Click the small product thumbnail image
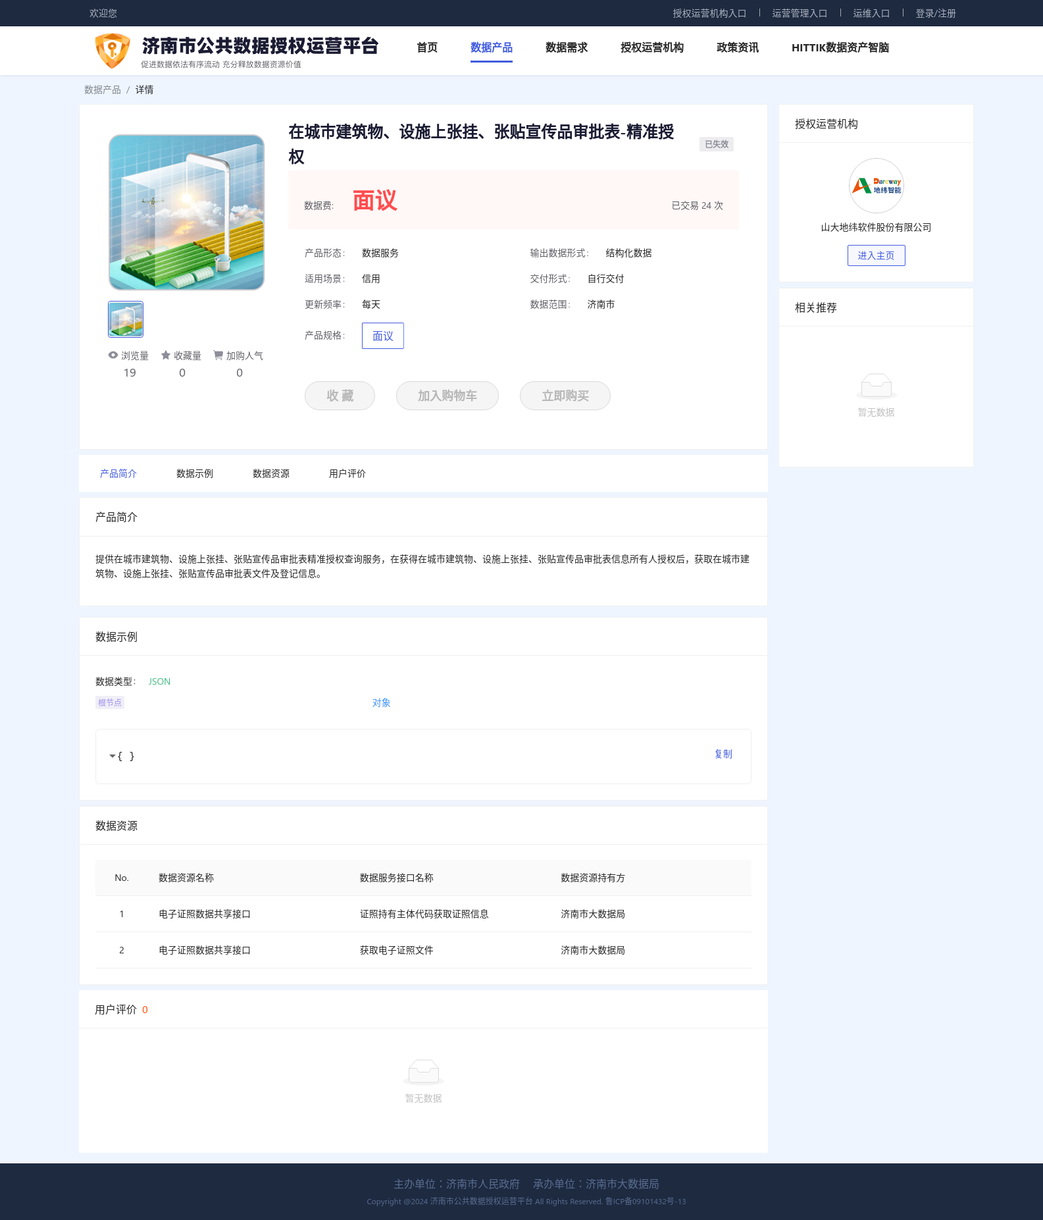1043x1220 pixels. [126, 319]
